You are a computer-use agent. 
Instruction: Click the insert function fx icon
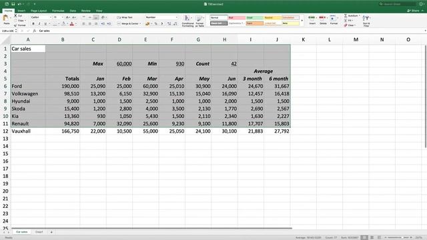[35, 31]
